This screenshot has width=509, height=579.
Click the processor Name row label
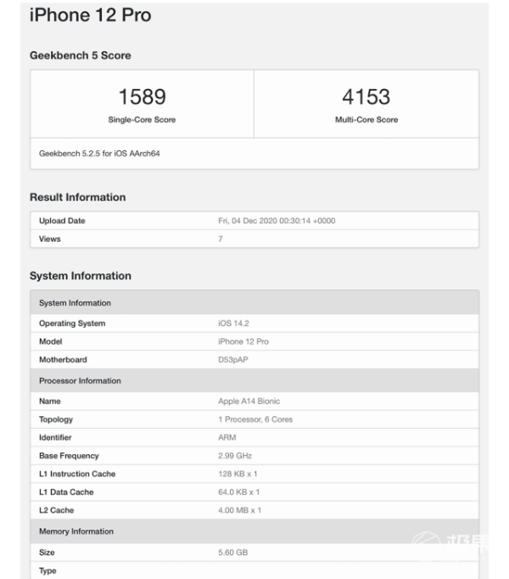pos(50,401)
